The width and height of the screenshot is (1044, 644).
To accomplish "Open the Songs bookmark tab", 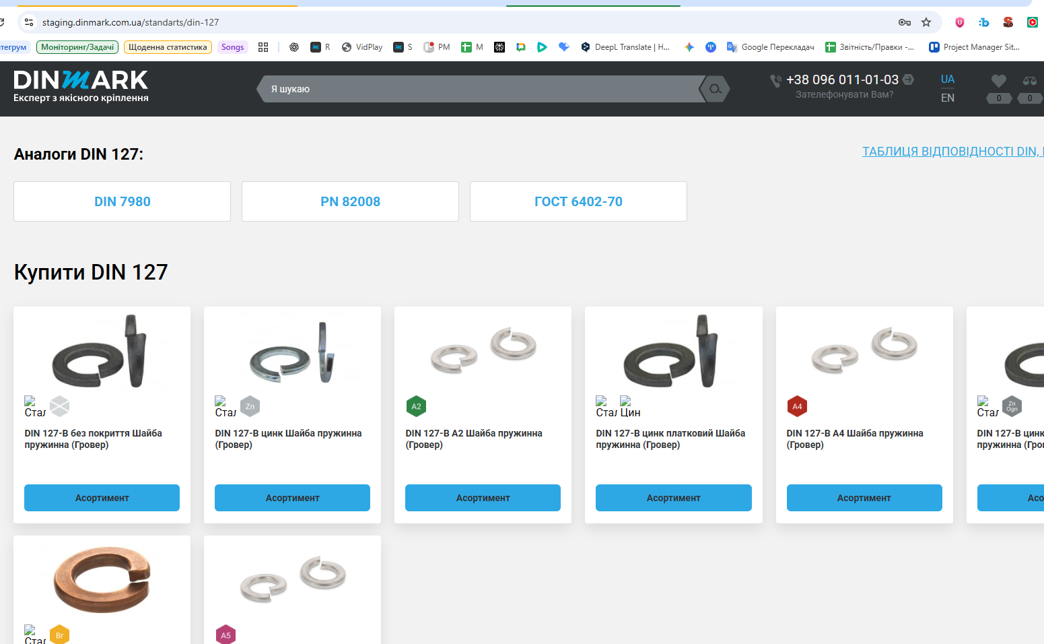I will coord(232,47).
